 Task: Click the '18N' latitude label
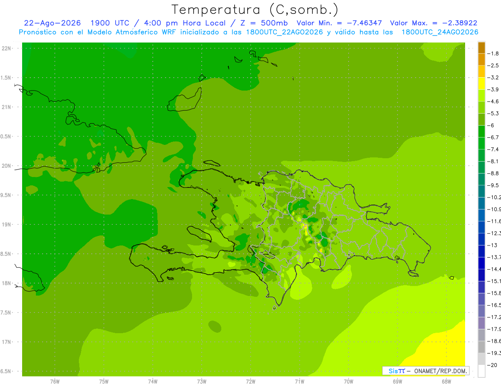(6, 283)
